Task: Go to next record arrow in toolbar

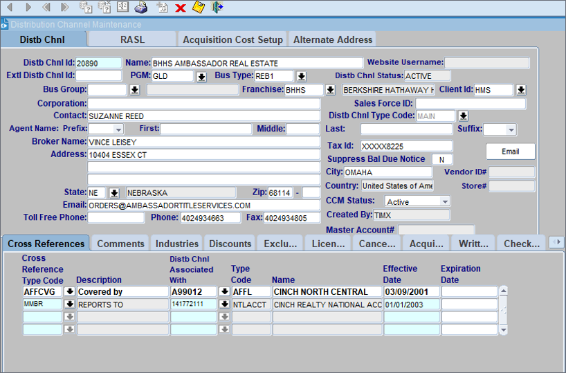Action: tap(28, 7)
